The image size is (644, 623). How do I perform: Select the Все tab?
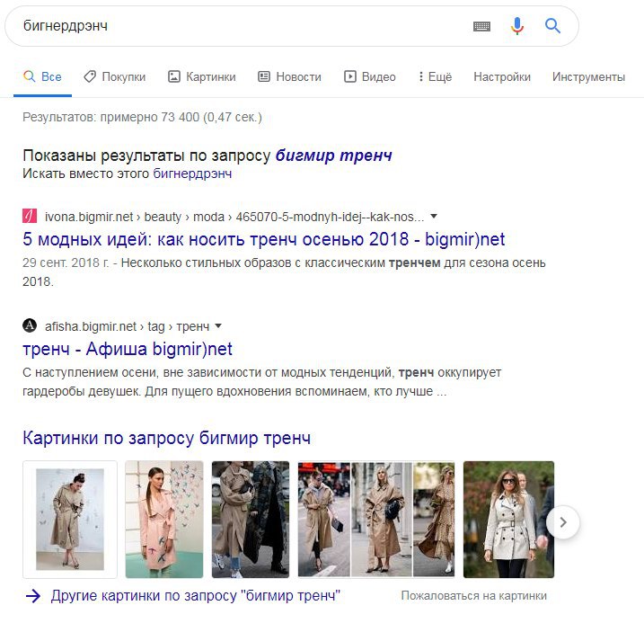tap(43, 76)
